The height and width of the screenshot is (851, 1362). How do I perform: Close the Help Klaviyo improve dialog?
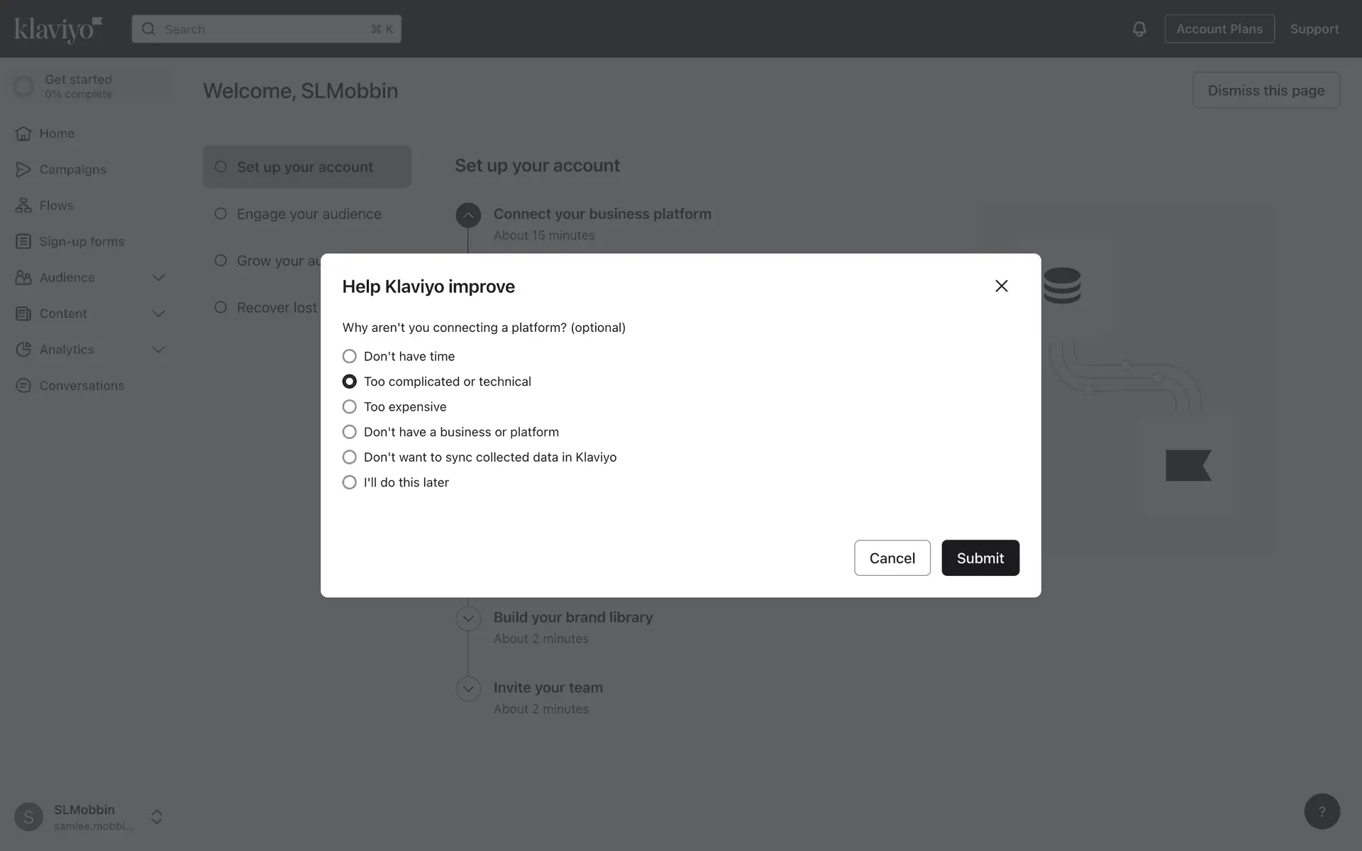[1001, 286]
